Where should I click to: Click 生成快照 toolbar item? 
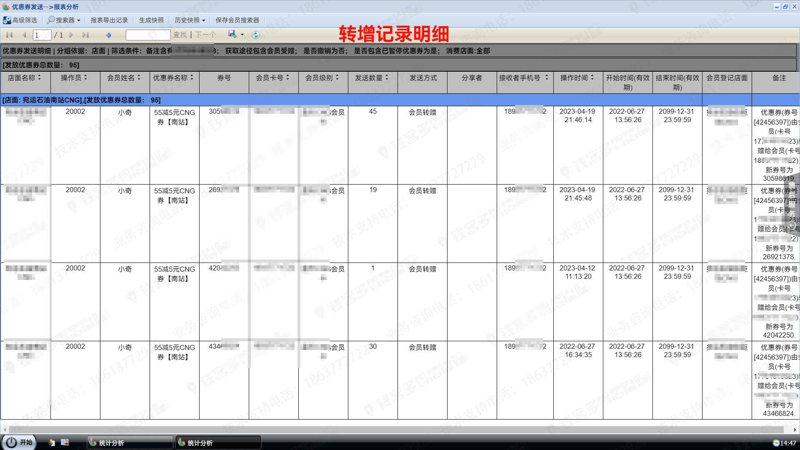[x=151, y=20]
